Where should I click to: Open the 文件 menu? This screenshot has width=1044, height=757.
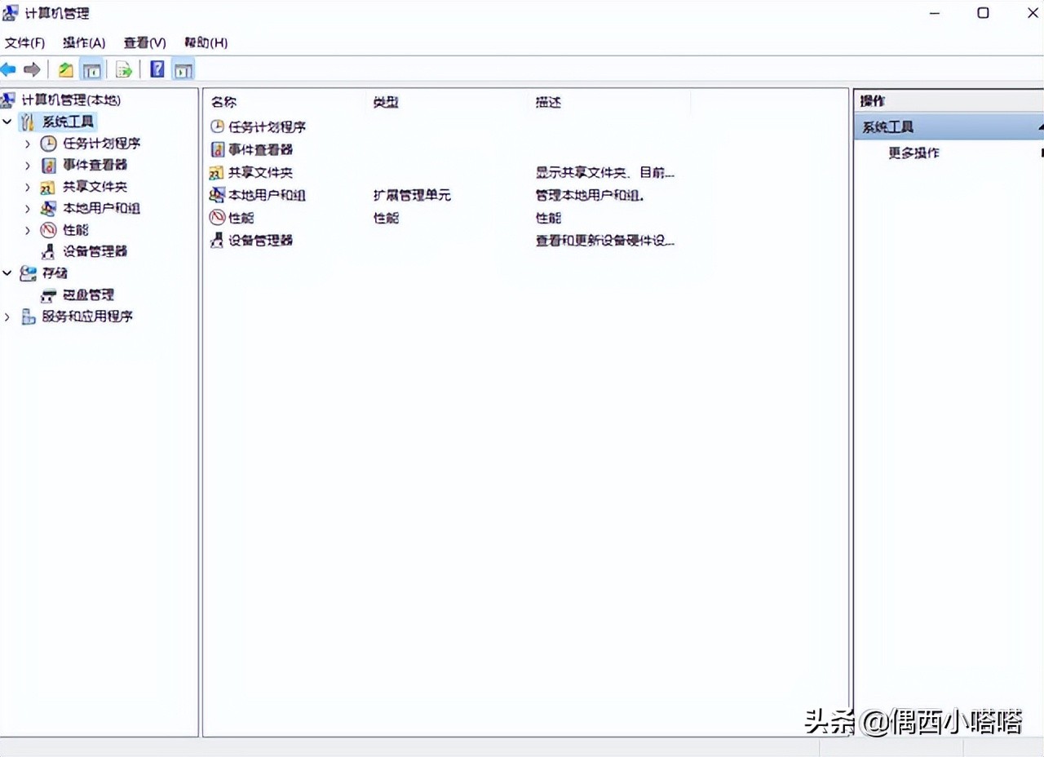click(x=24, y=42)
